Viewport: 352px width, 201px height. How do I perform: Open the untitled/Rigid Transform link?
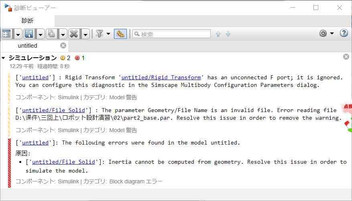pos(161,77)
